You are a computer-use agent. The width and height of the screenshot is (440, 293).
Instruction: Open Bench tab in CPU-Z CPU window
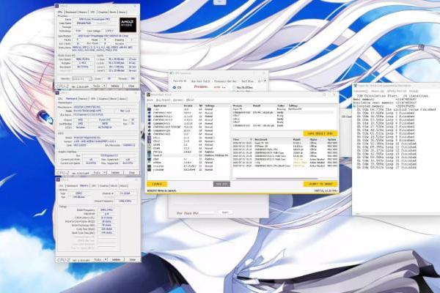(x=113, y=12)
